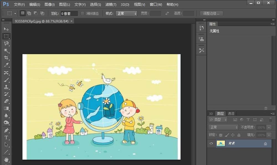Choose New Selection mode in options bar
This screenshot has width=277, height=165.
[23, 13]
